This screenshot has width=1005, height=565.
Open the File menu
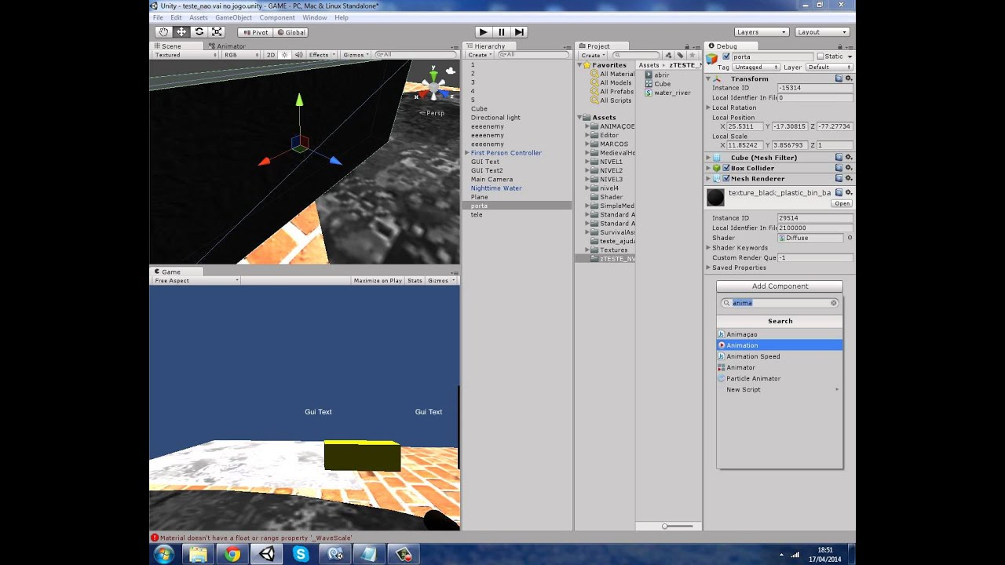[x=158, y=17]
